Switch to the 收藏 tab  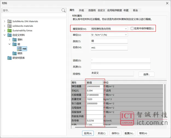pyautogui.click(x=126, y=10)
